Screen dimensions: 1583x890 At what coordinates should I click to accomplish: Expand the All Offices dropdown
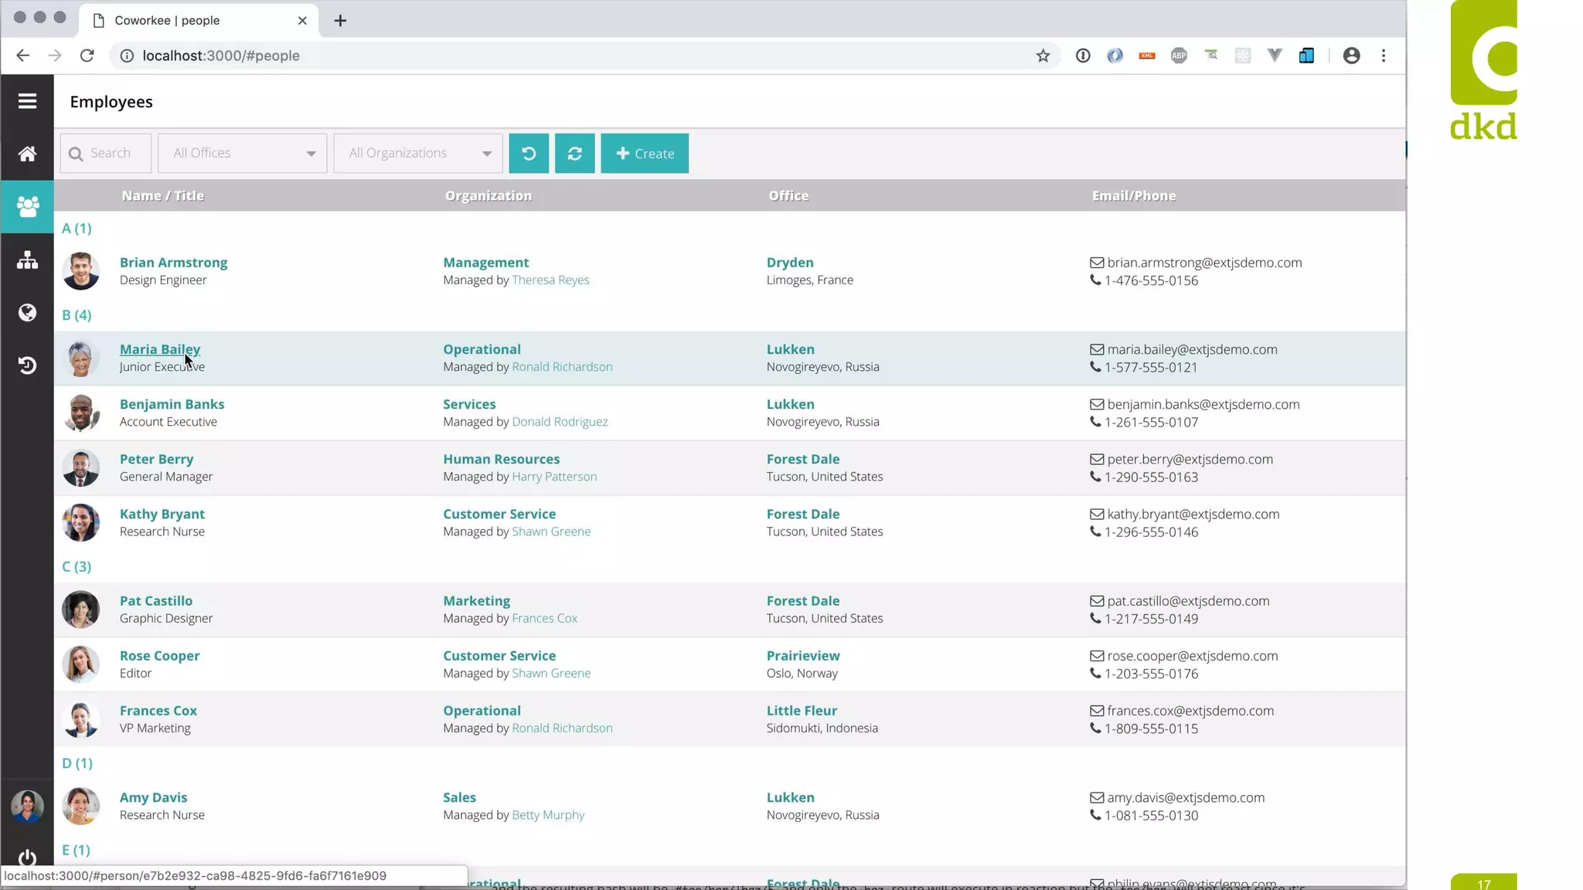(242, 153)
